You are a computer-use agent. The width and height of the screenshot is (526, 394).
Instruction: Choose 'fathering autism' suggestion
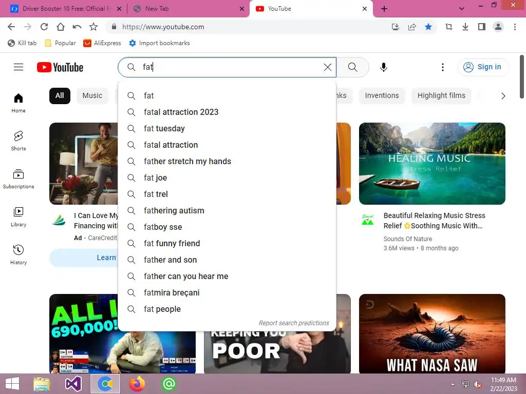click(x=227, y=211)
